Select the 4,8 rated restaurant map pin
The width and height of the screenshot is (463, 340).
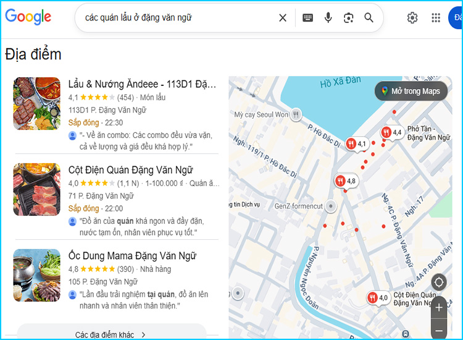click(346, 181)
